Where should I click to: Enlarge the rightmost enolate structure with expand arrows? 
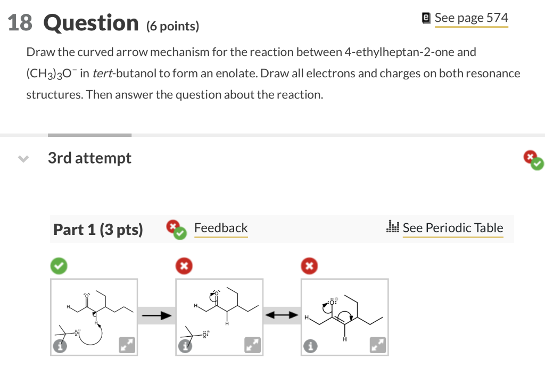tap(378, 345)
